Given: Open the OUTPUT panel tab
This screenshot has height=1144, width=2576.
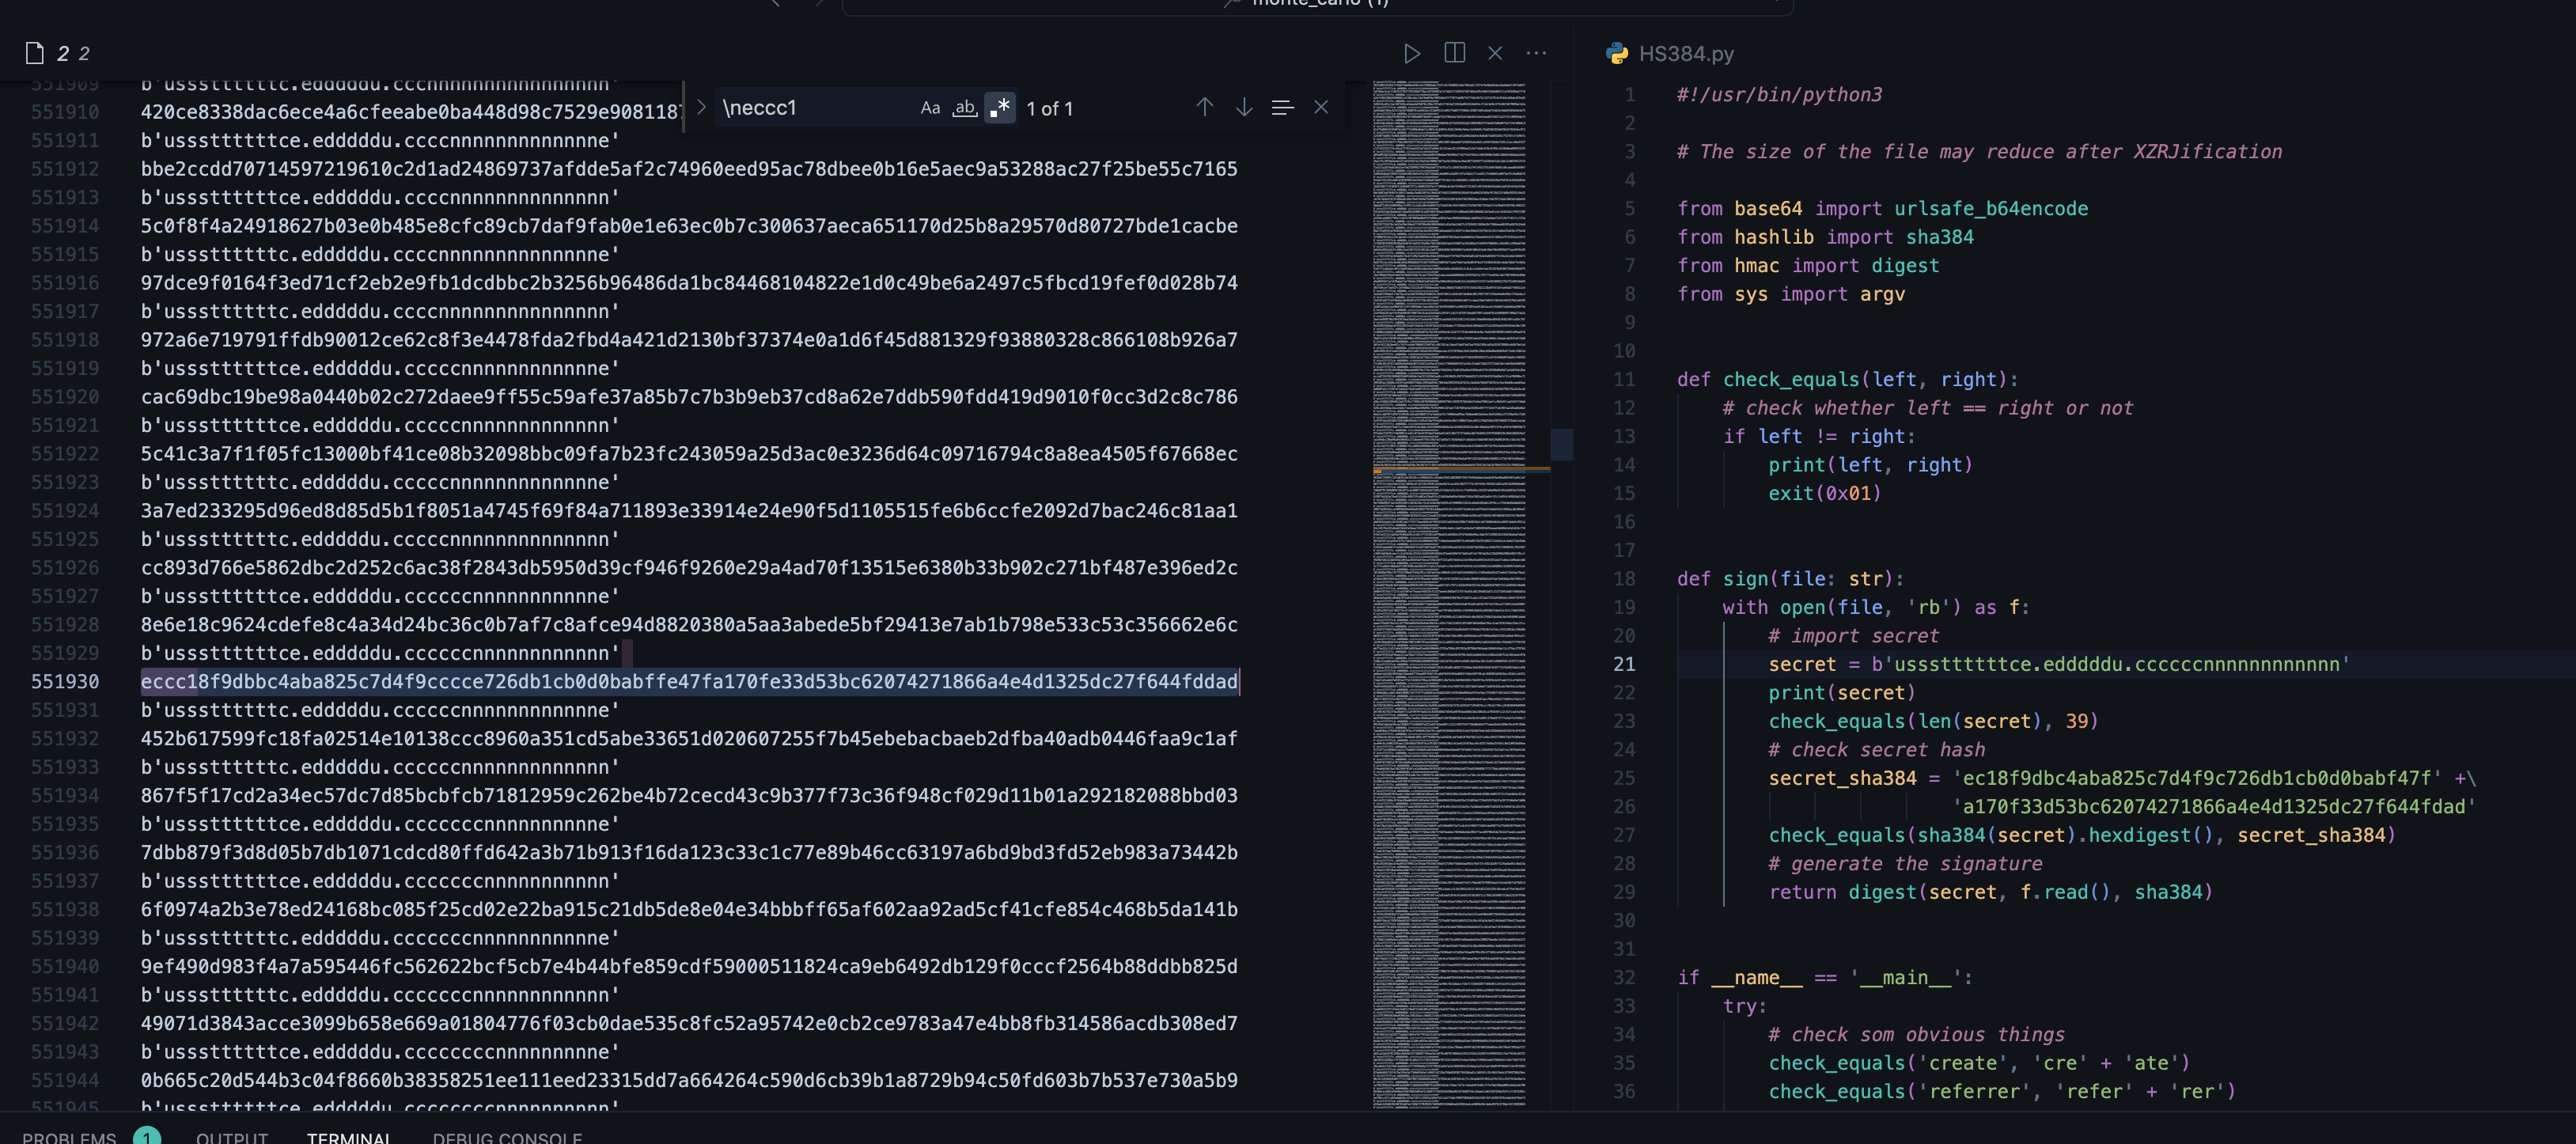Looking at the screenshot, I should (232, 1138).
